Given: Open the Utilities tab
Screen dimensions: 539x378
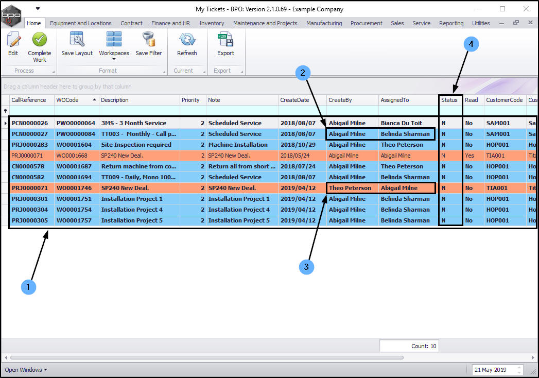Looking at the screenshot, I should pyautogui.click(x=481, y=23).
